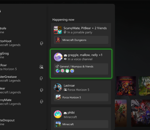Click speaker icon beside 'In a voice channel'
The image size is (150, 130).
point(65,59)
